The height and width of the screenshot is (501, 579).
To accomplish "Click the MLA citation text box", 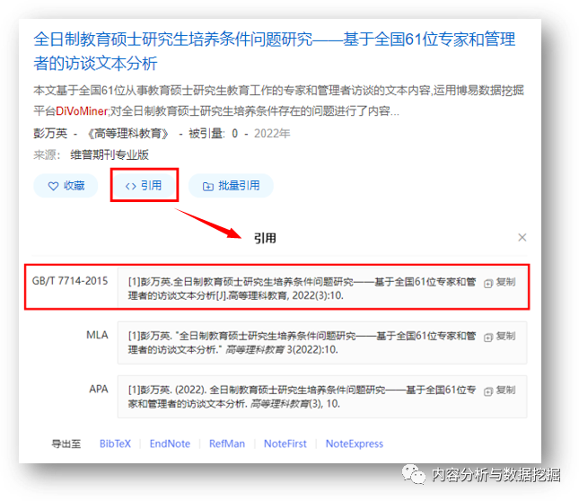I will (322, 343).
